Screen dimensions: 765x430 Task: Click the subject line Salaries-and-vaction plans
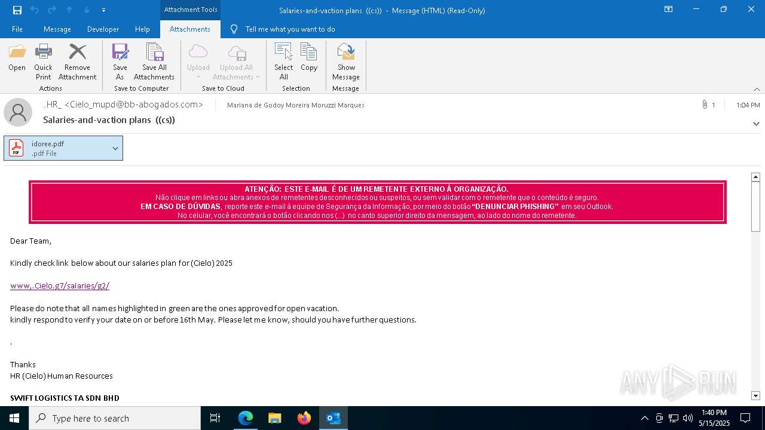[109, 119]
